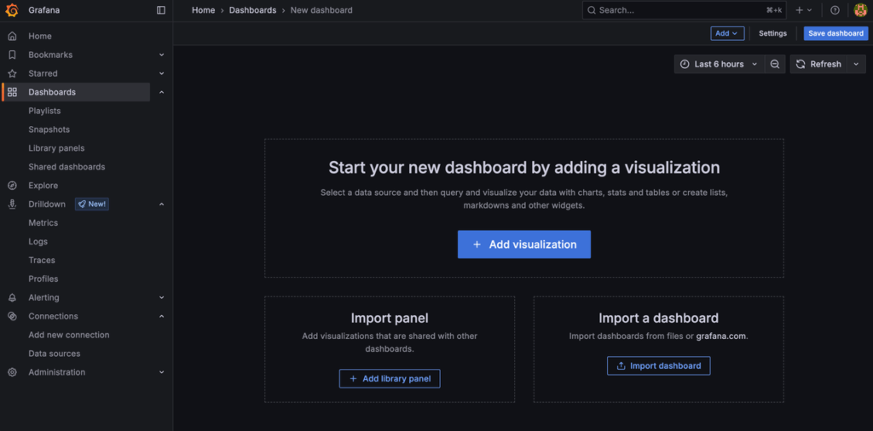The width and height of the screenshot is (873, 431).
Task: Click the Grafana logo icon
Action: (12, 10)
